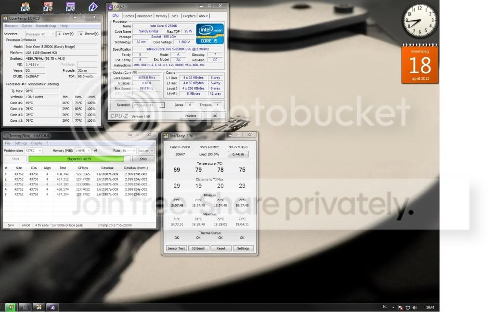Click the Stop button in LinX
Viewport: 493px width, 312px height.
coord(143,159)
